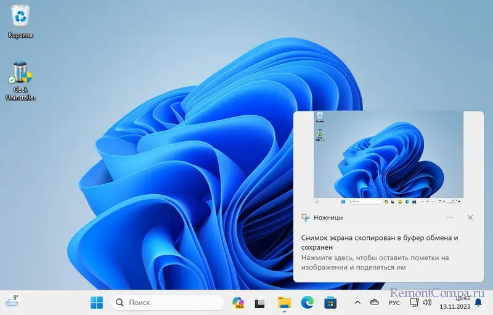
Task: Open Task View on the taskbar
Action: pyautogui.click(x=260, y=303)
